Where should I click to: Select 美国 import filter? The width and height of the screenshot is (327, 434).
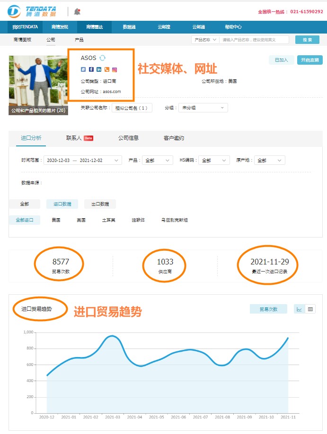point(56,220)
